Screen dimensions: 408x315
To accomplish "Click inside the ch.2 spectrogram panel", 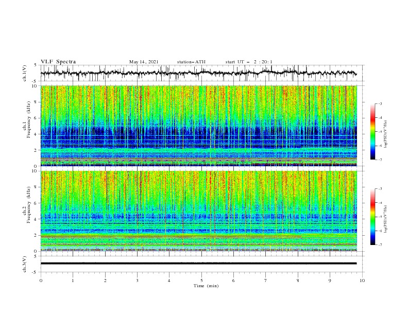I will click(x=198, y=211).
